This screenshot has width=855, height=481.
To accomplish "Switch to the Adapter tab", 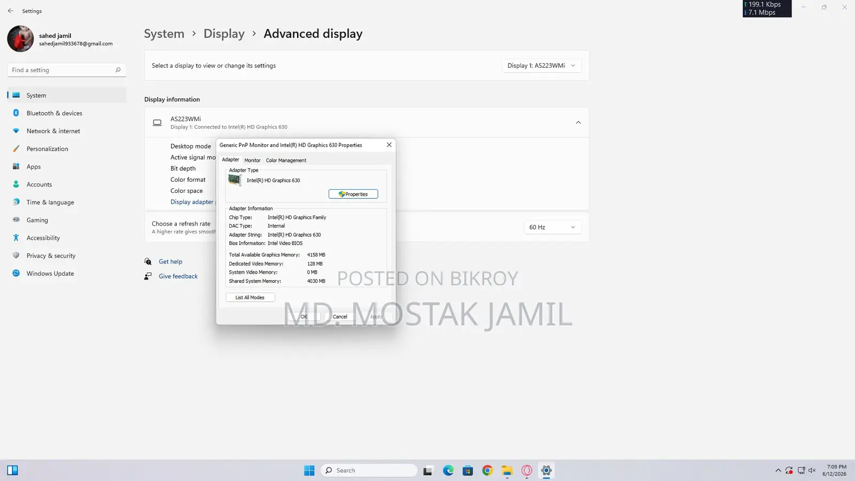I will point(230,160).
